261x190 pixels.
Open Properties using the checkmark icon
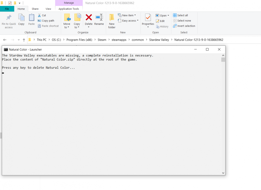pos(148,18)
